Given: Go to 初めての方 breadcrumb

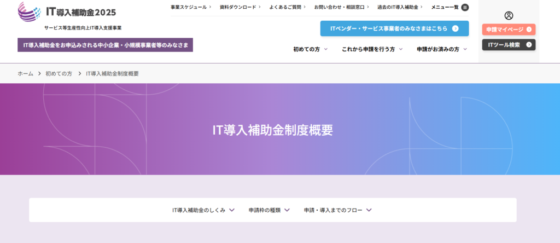Looking at the screenshot, I should (x=59, y=74).
